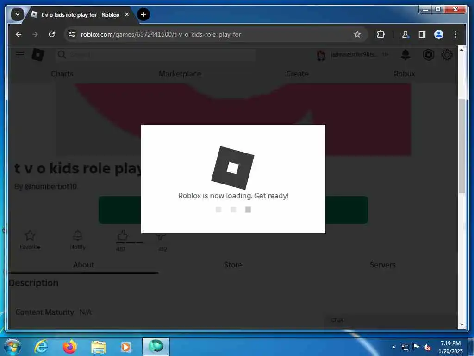Open the browser extensions puzzle icon
This screenshot has height=356, width=474.
click(x=380, y=34)
